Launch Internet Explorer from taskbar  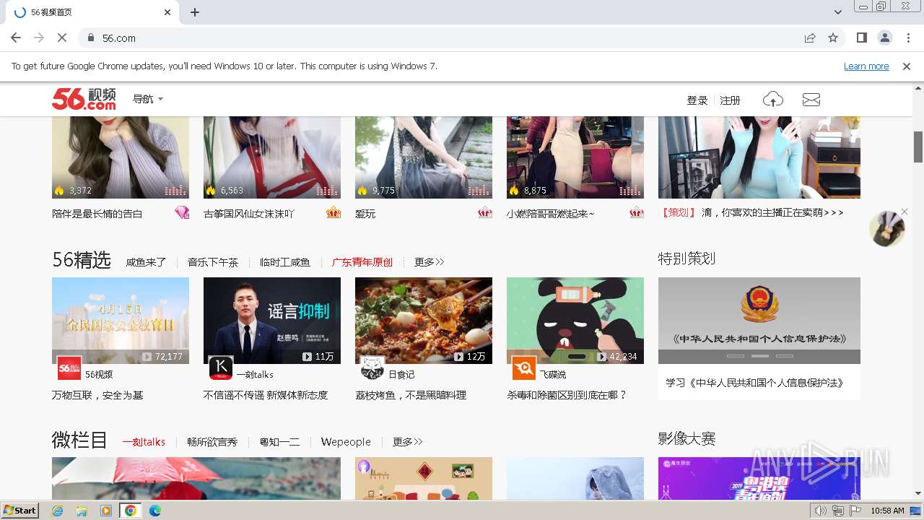pyautogui.click(x=58, y=511)
